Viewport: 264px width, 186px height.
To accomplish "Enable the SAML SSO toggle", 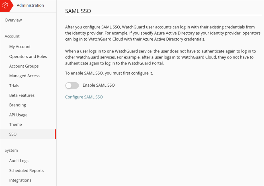I will [x=72, y=85].
